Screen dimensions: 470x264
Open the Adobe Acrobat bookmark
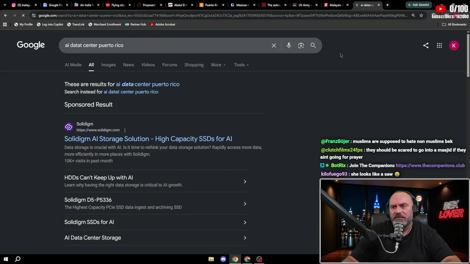162,24
